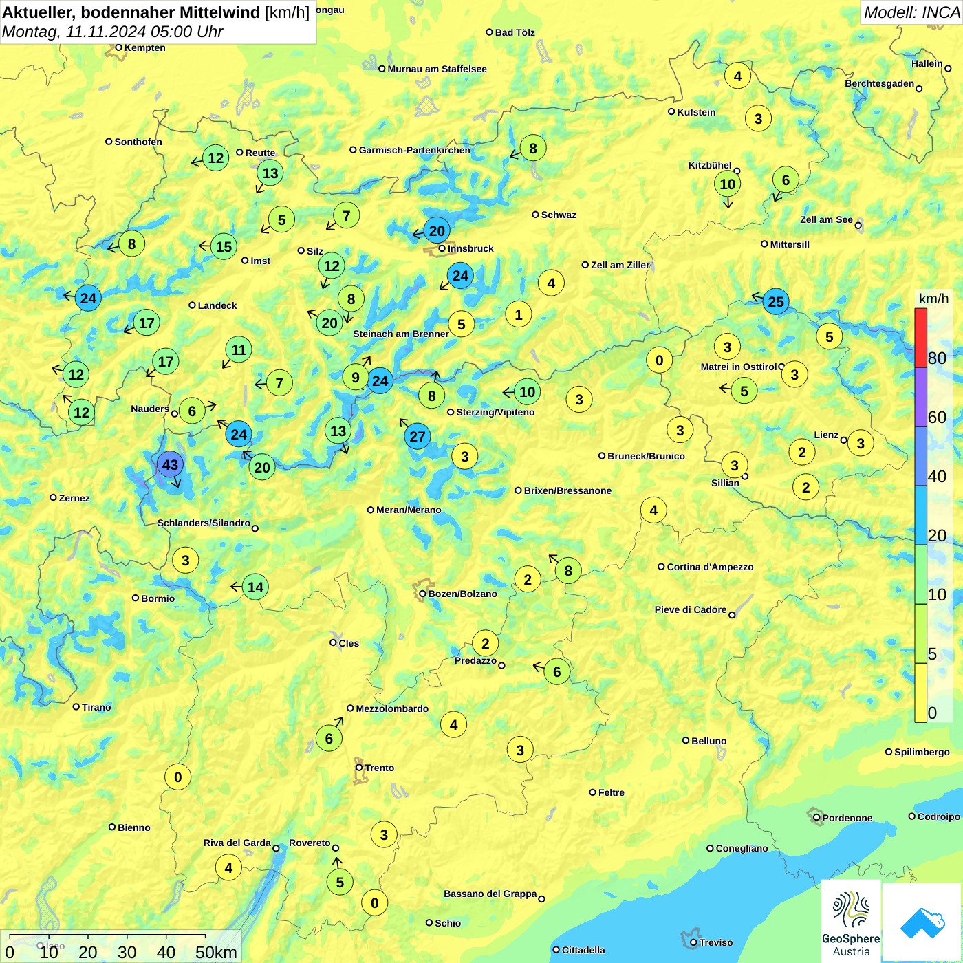The width and height of the screenshot is (963, 963).
Task: Click the light blue 20–40 legend color
Action: [920, 515]
